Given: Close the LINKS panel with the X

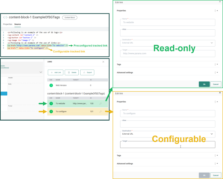Looking at the screenshot, I should 103,62.
